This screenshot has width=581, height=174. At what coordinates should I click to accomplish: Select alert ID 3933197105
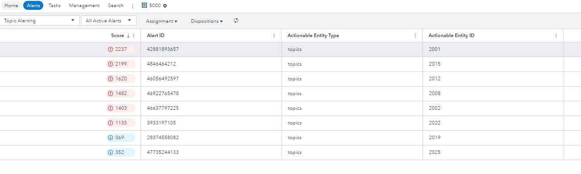pyautogui.click(x=161, y=123)
